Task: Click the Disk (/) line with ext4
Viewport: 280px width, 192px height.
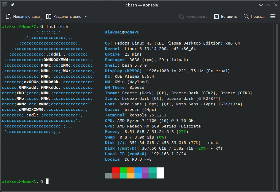Action: pos(161,143)
